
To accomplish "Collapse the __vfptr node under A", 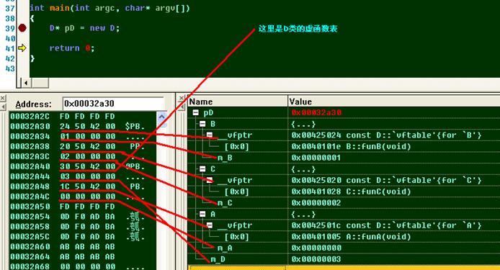I will coord(210,225).
